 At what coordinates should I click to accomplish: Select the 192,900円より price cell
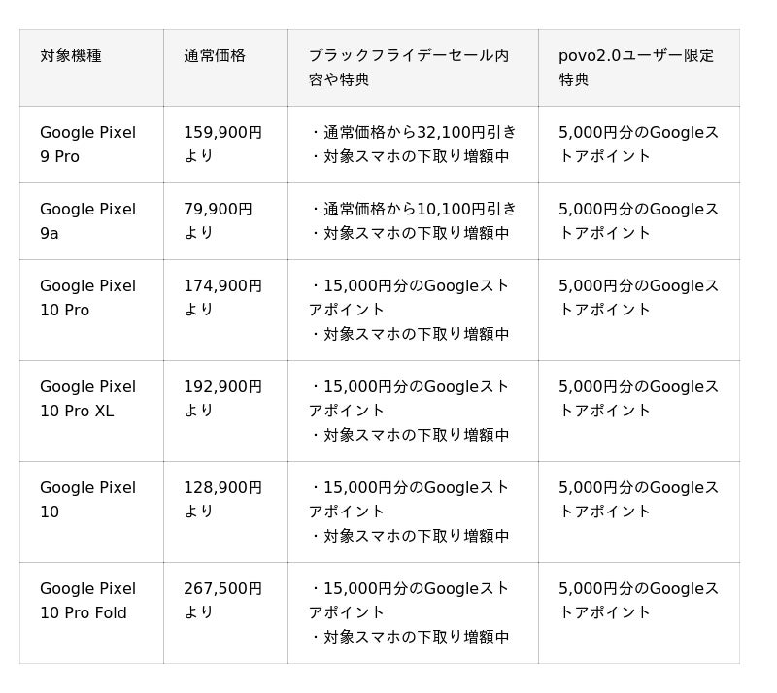tap(222, 399)
